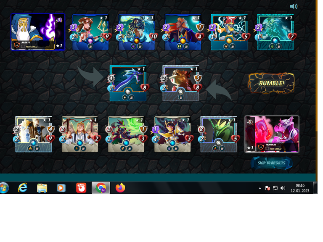Switch to Chrome in the taskbar
The height and width of the screenshot is (242, 323).
click(x=101, y=188)
